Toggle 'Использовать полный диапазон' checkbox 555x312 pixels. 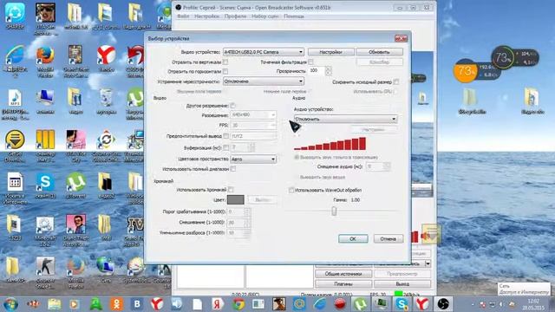pos(233,169)
